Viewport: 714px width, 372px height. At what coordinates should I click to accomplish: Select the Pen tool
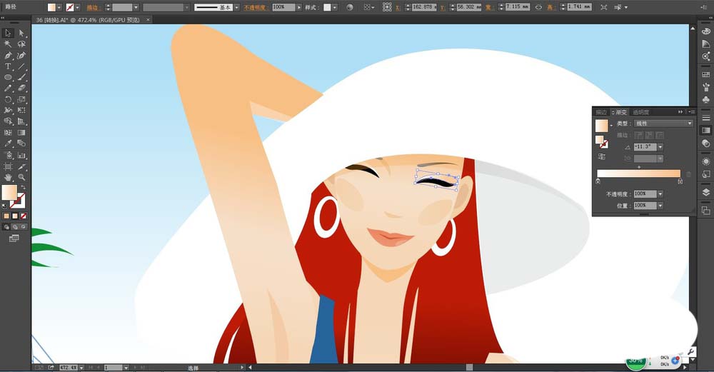[8, 55]
